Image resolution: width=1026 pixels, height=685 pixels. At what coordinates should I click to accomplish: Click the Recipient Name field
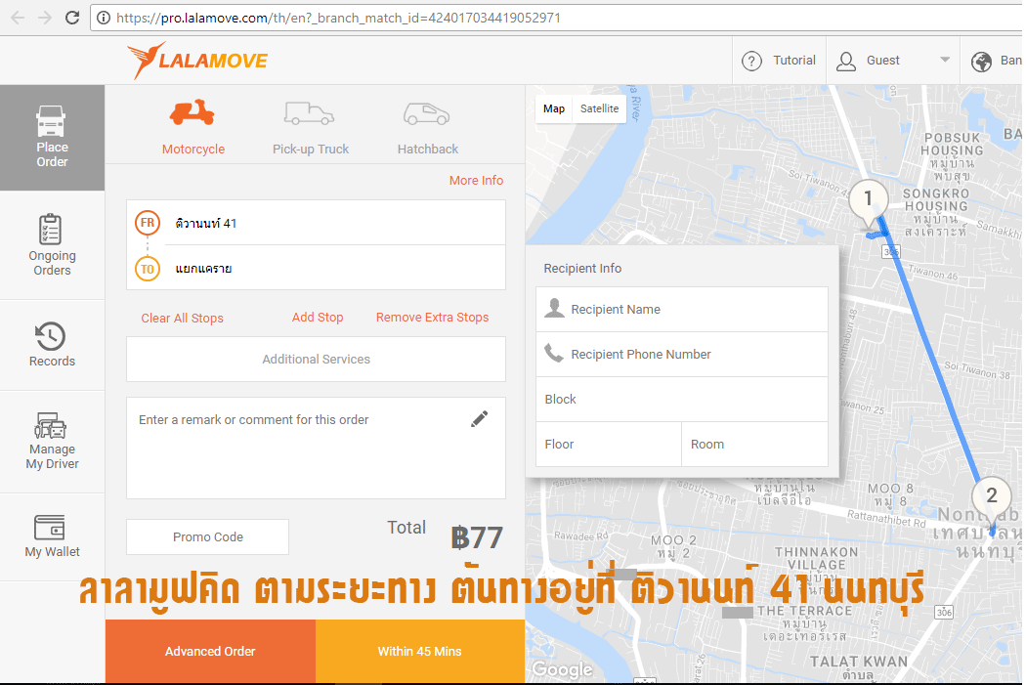682,309
